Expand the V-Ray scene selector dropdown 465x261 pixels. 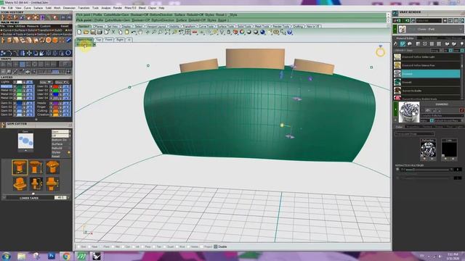pyautogui.click(x=460, y=29)
